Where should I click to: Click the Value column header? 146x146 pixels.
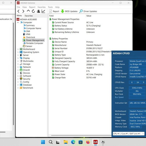89,16
